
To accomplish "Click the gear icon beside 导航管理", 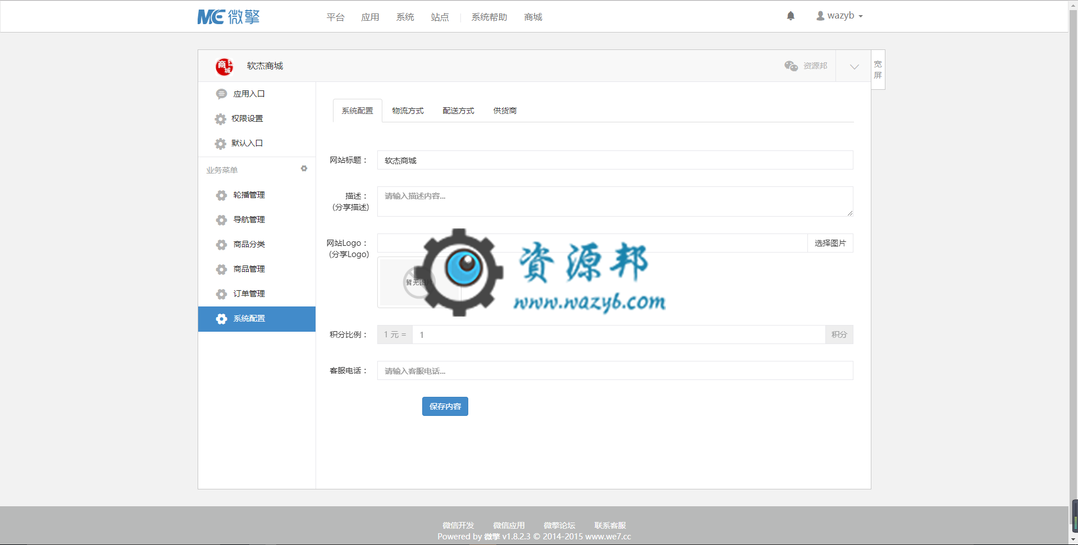I will [221, 220].
